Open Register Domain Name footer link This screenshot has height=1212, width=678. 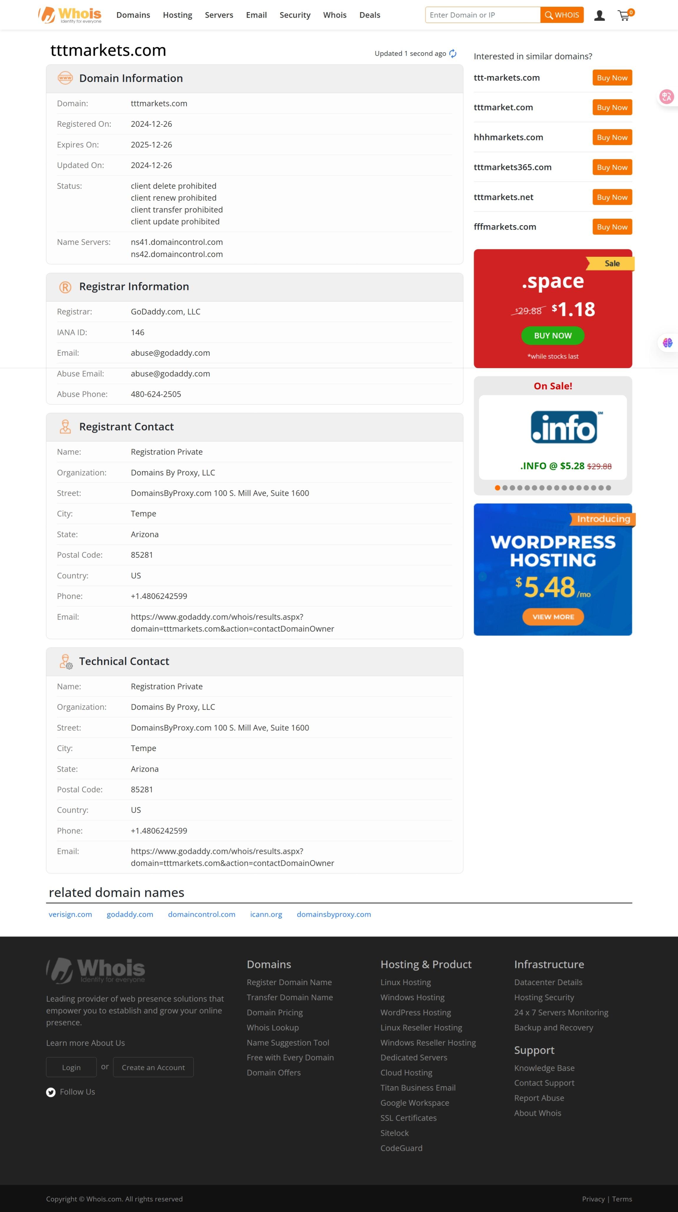pos(289,982)
